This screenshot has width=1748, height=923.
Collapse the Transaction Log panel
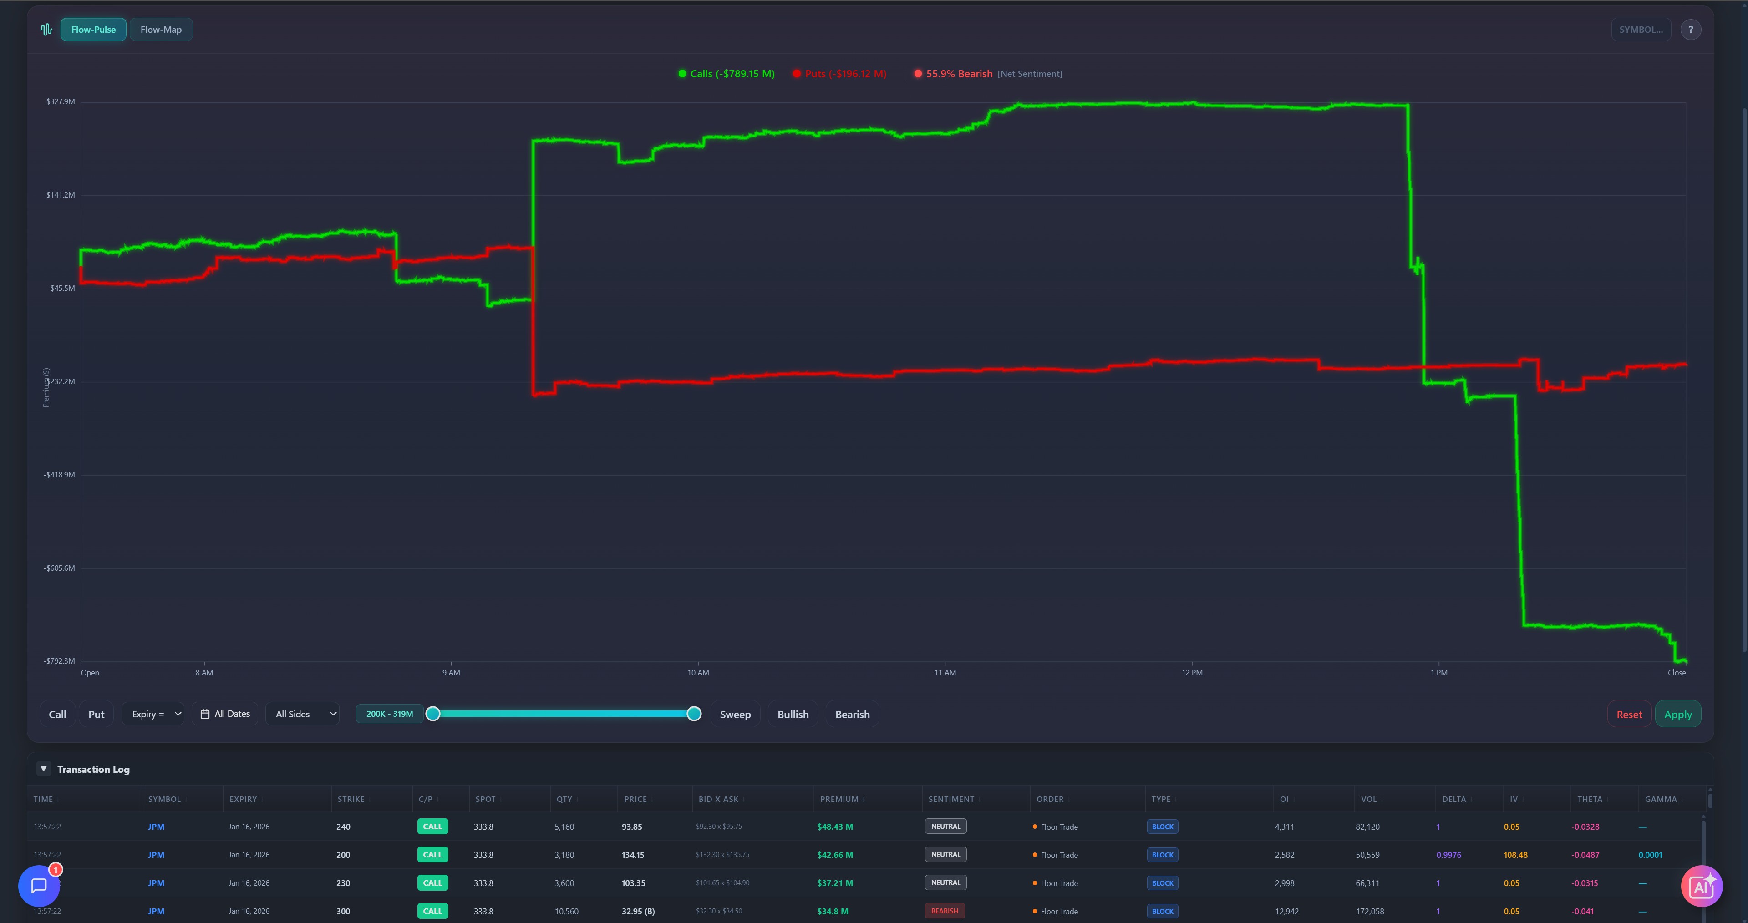click(x=43, y=768)
